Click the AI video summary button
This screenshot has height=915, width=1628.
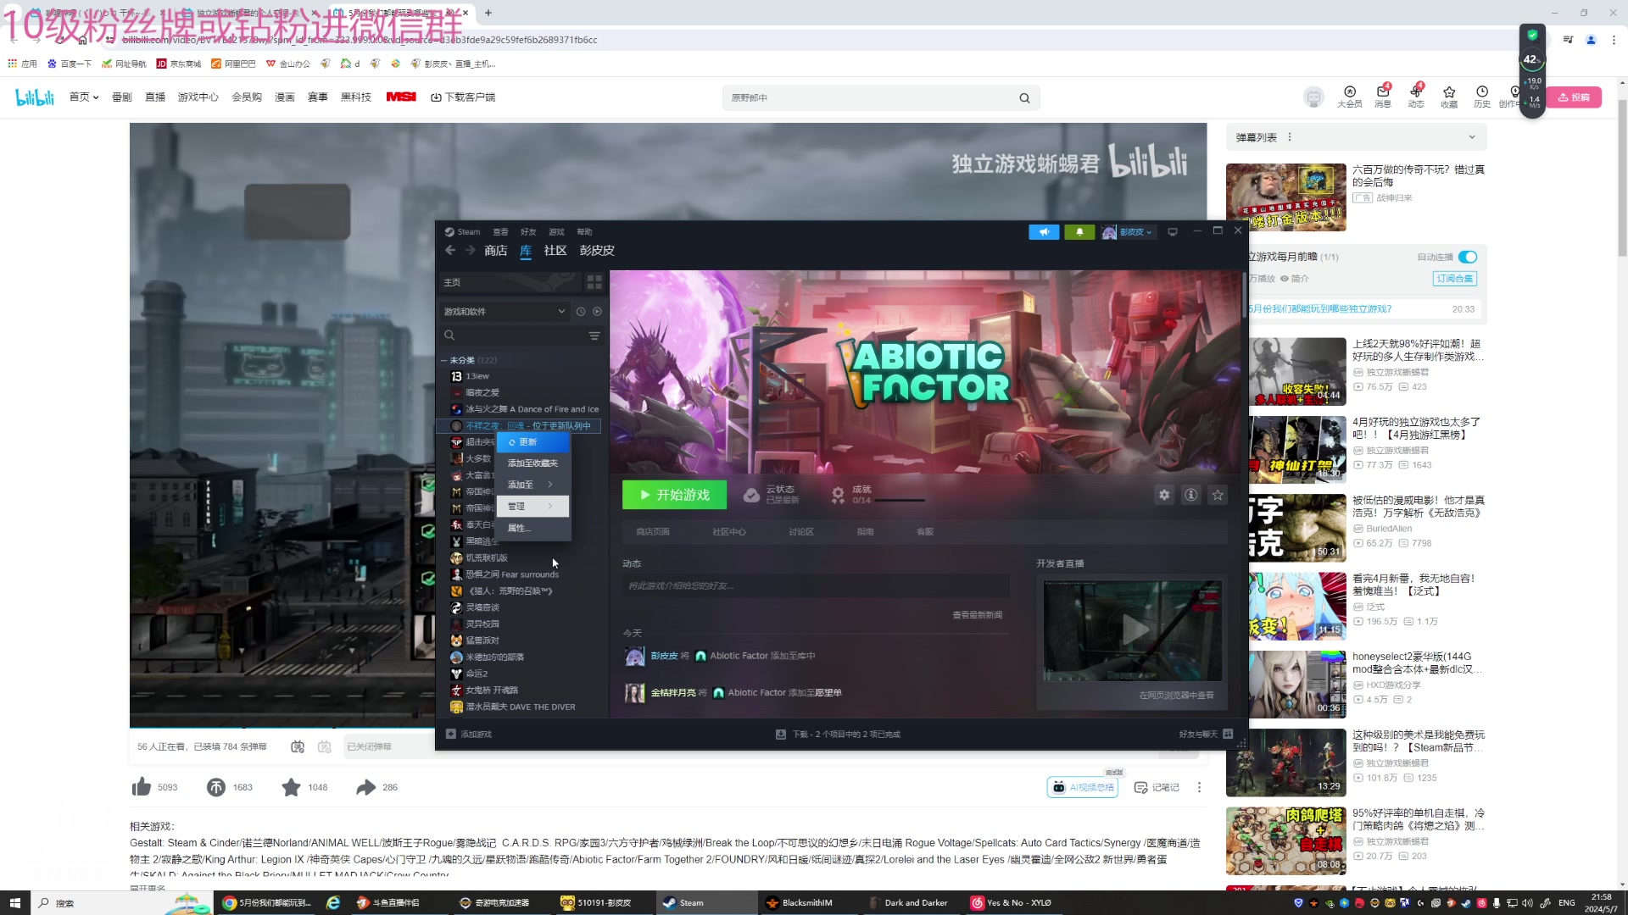(1083, 787)
